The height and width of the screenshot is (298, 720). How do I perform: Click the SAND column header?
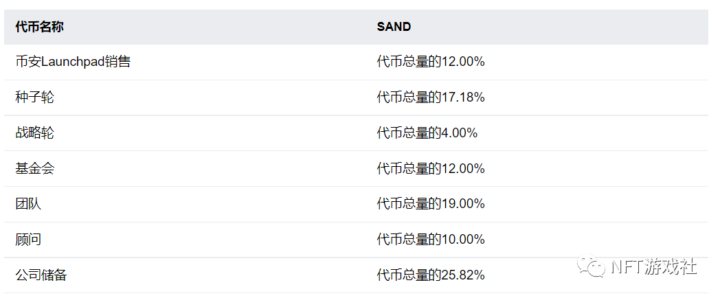tap(394, 27)
